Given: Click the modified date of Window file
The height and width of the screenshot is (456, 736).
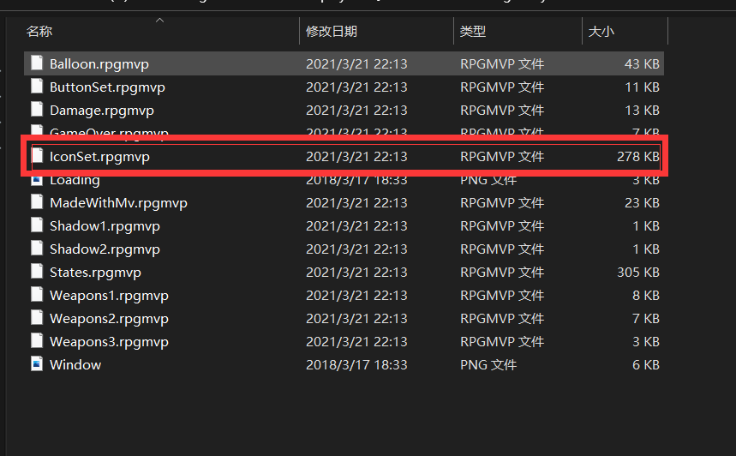Looking at the screenshot, I should (356, 365).
